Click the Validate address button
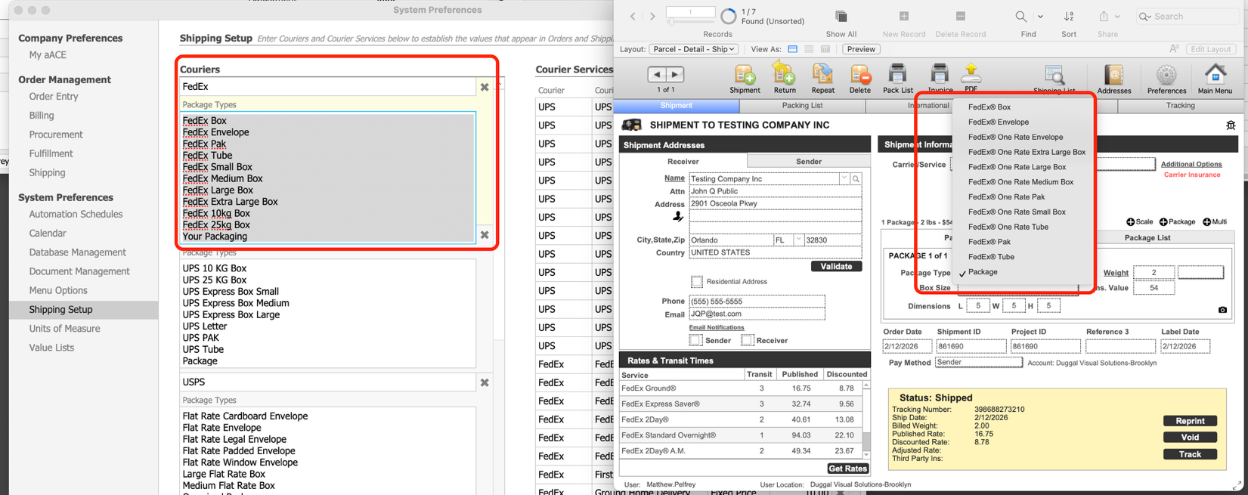 click(836, 267)
